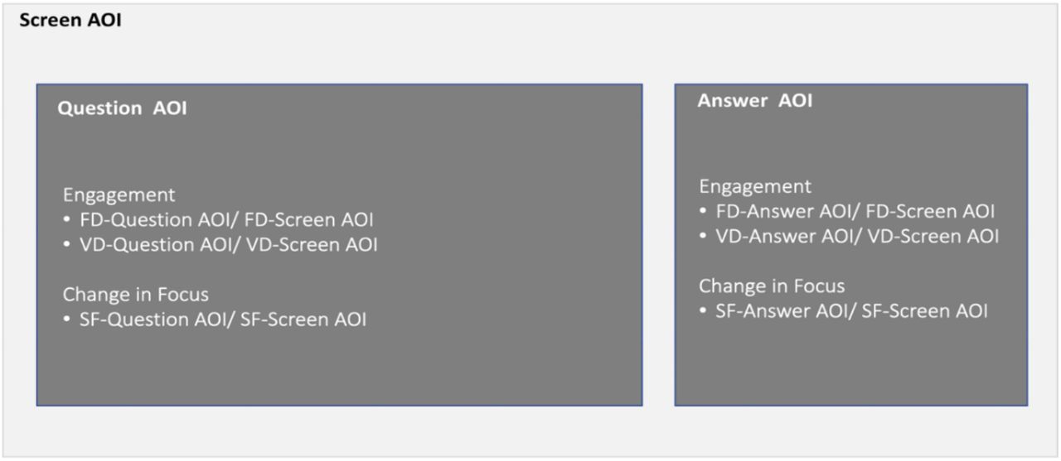Click Change in Focus in Question box
The width and height of the screenshot is (1061, 461).
point(136,295)
